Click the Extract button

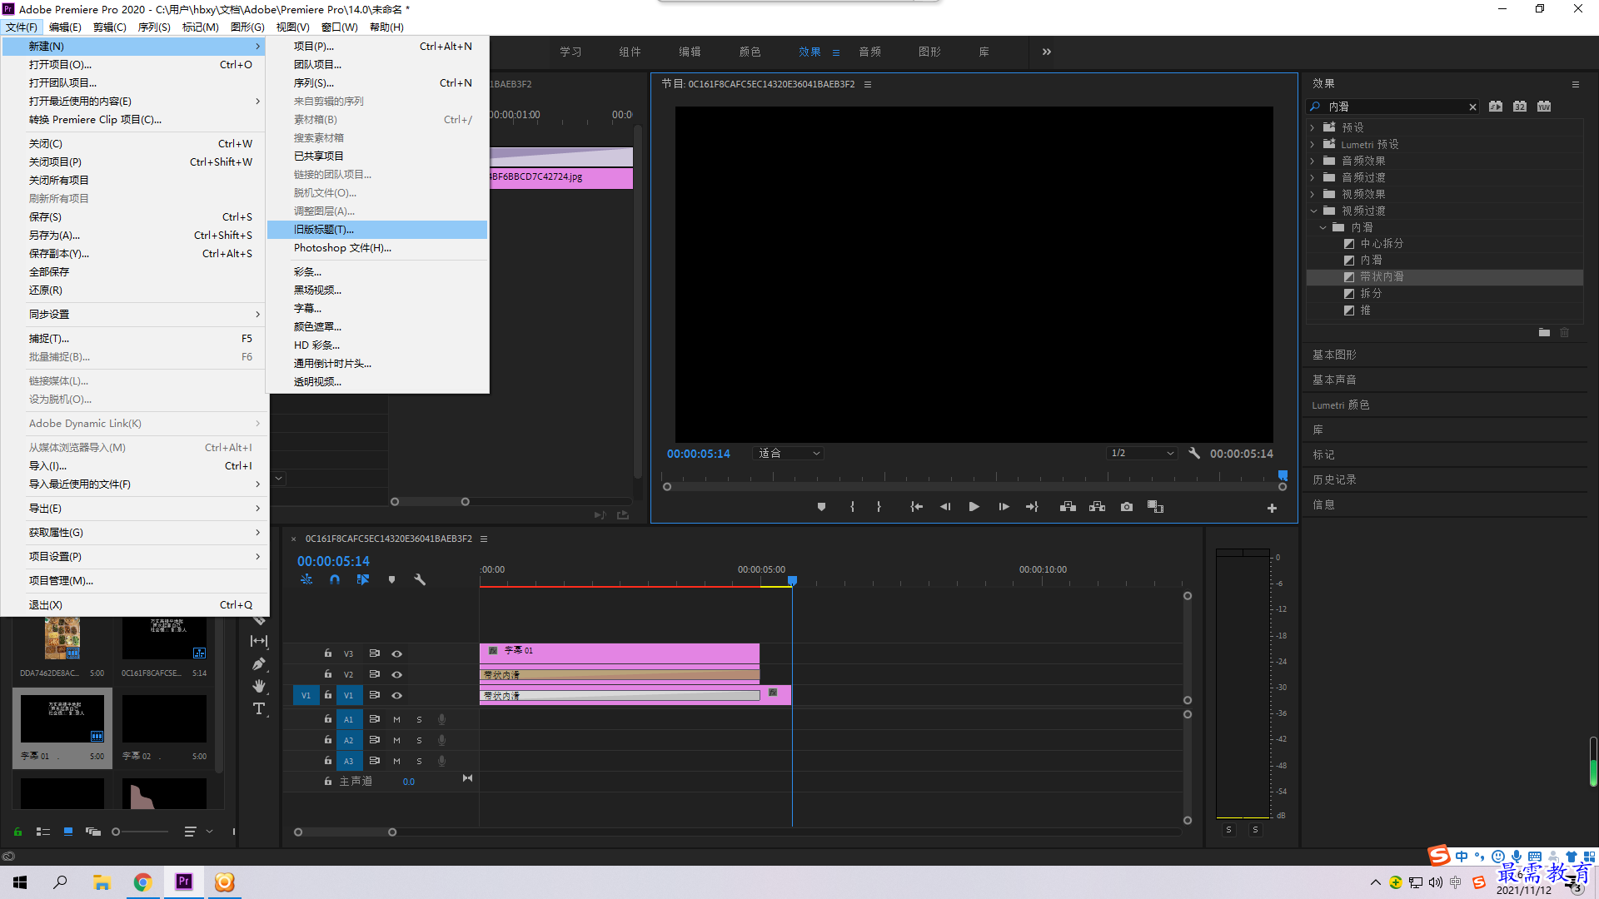[x=1097, y=507]
